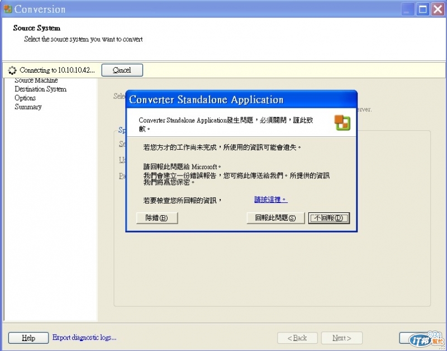
Task: Select Source Machine step in sidebar
Action: tap(36, 80)
